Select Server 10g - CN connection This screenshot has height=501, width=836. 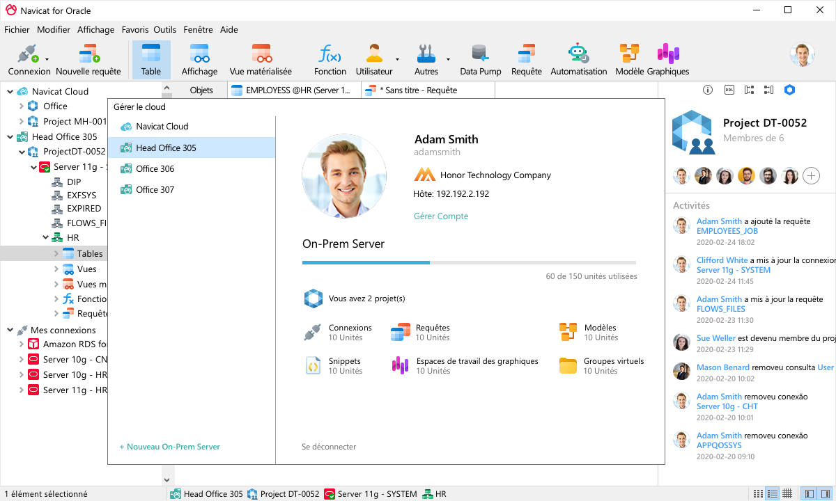[75, 360]
